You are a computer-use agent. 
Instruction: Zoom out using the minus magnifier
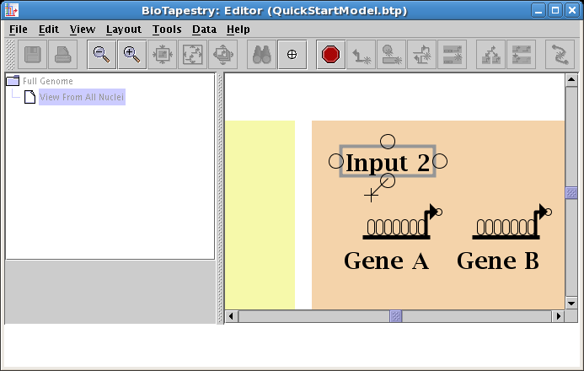point(101,55)
